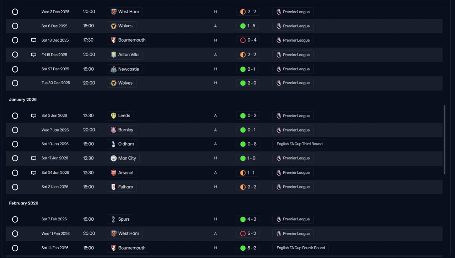Click the vertical scrollbar thumb

444,139
